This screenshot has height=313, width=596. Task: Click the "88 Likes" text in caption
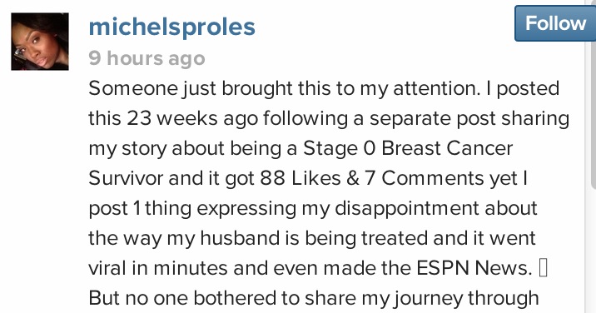tap(300, 178)
